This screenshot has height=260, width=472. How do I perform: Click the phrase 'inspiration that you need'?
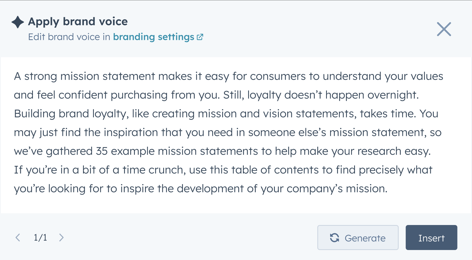pyautogui.click(x=168, y=133)
